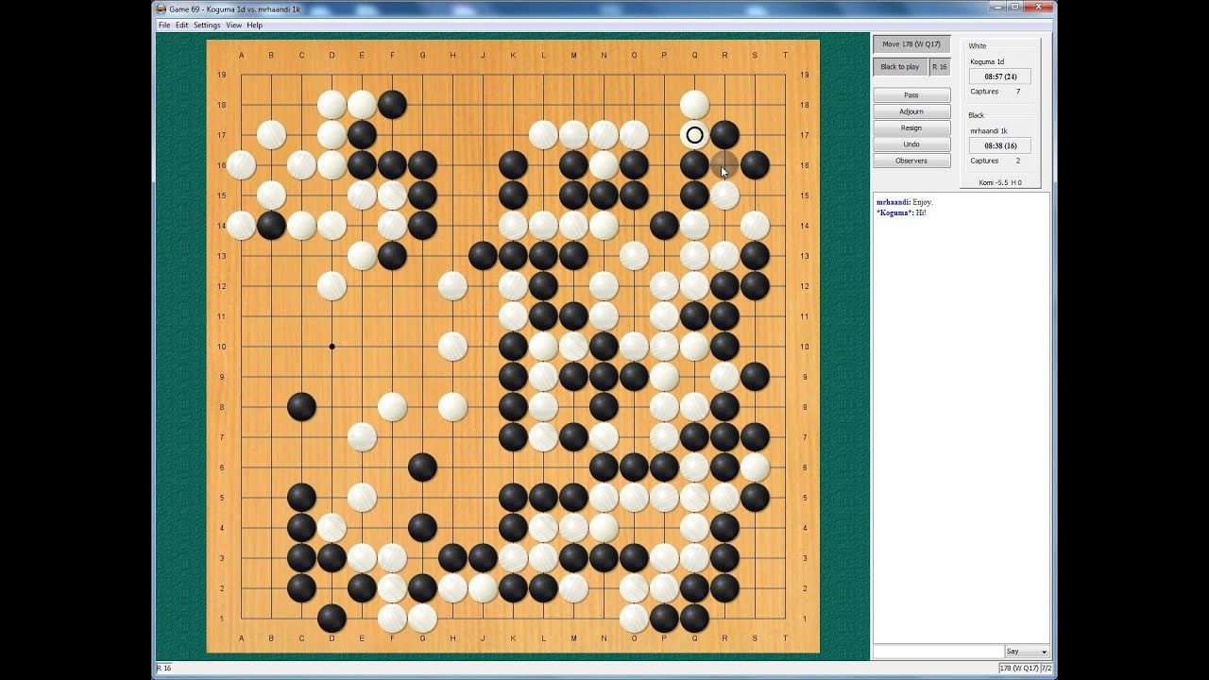Open the Help menu
Image resolution: width=1209 pixels, height=680 pixels.
point(255,25)
